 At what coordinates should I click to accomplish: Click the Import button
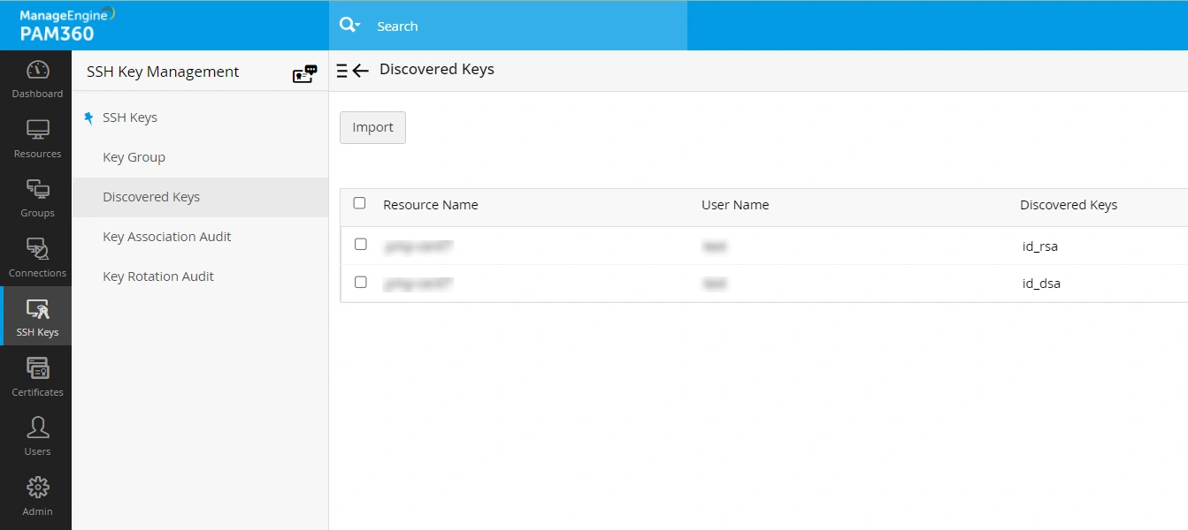372,127
